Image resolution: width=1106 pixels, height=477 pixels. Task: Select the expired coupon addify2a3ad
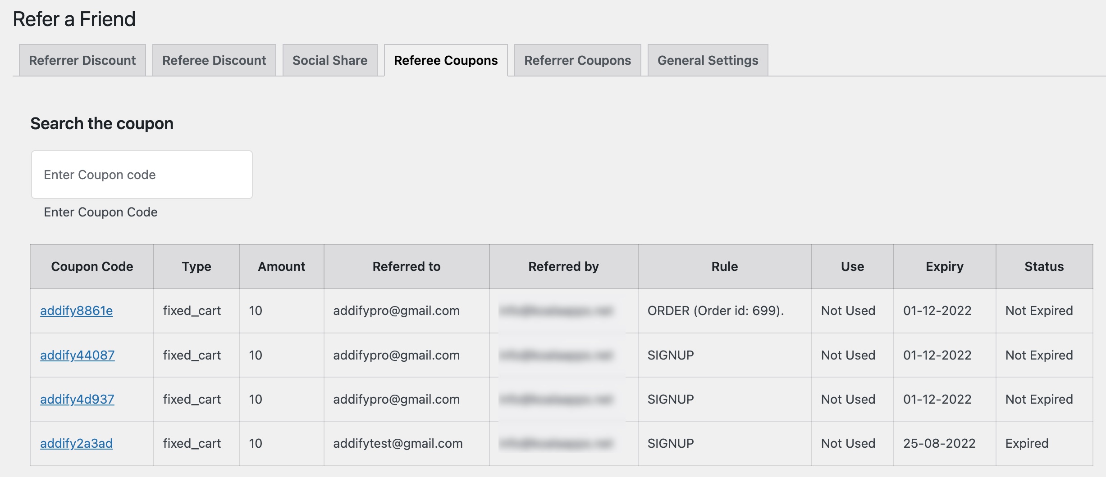pos(77,443)
